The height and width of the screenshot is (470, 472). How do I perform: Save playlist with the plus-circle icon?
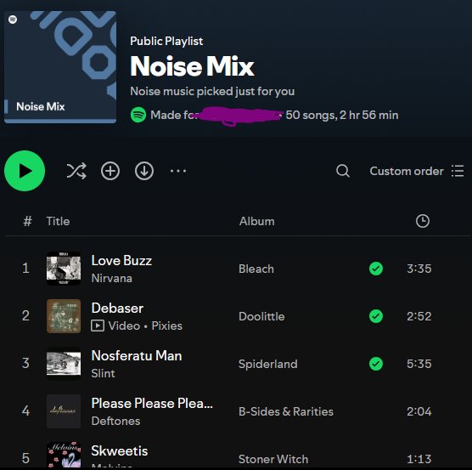pos(110,171)
